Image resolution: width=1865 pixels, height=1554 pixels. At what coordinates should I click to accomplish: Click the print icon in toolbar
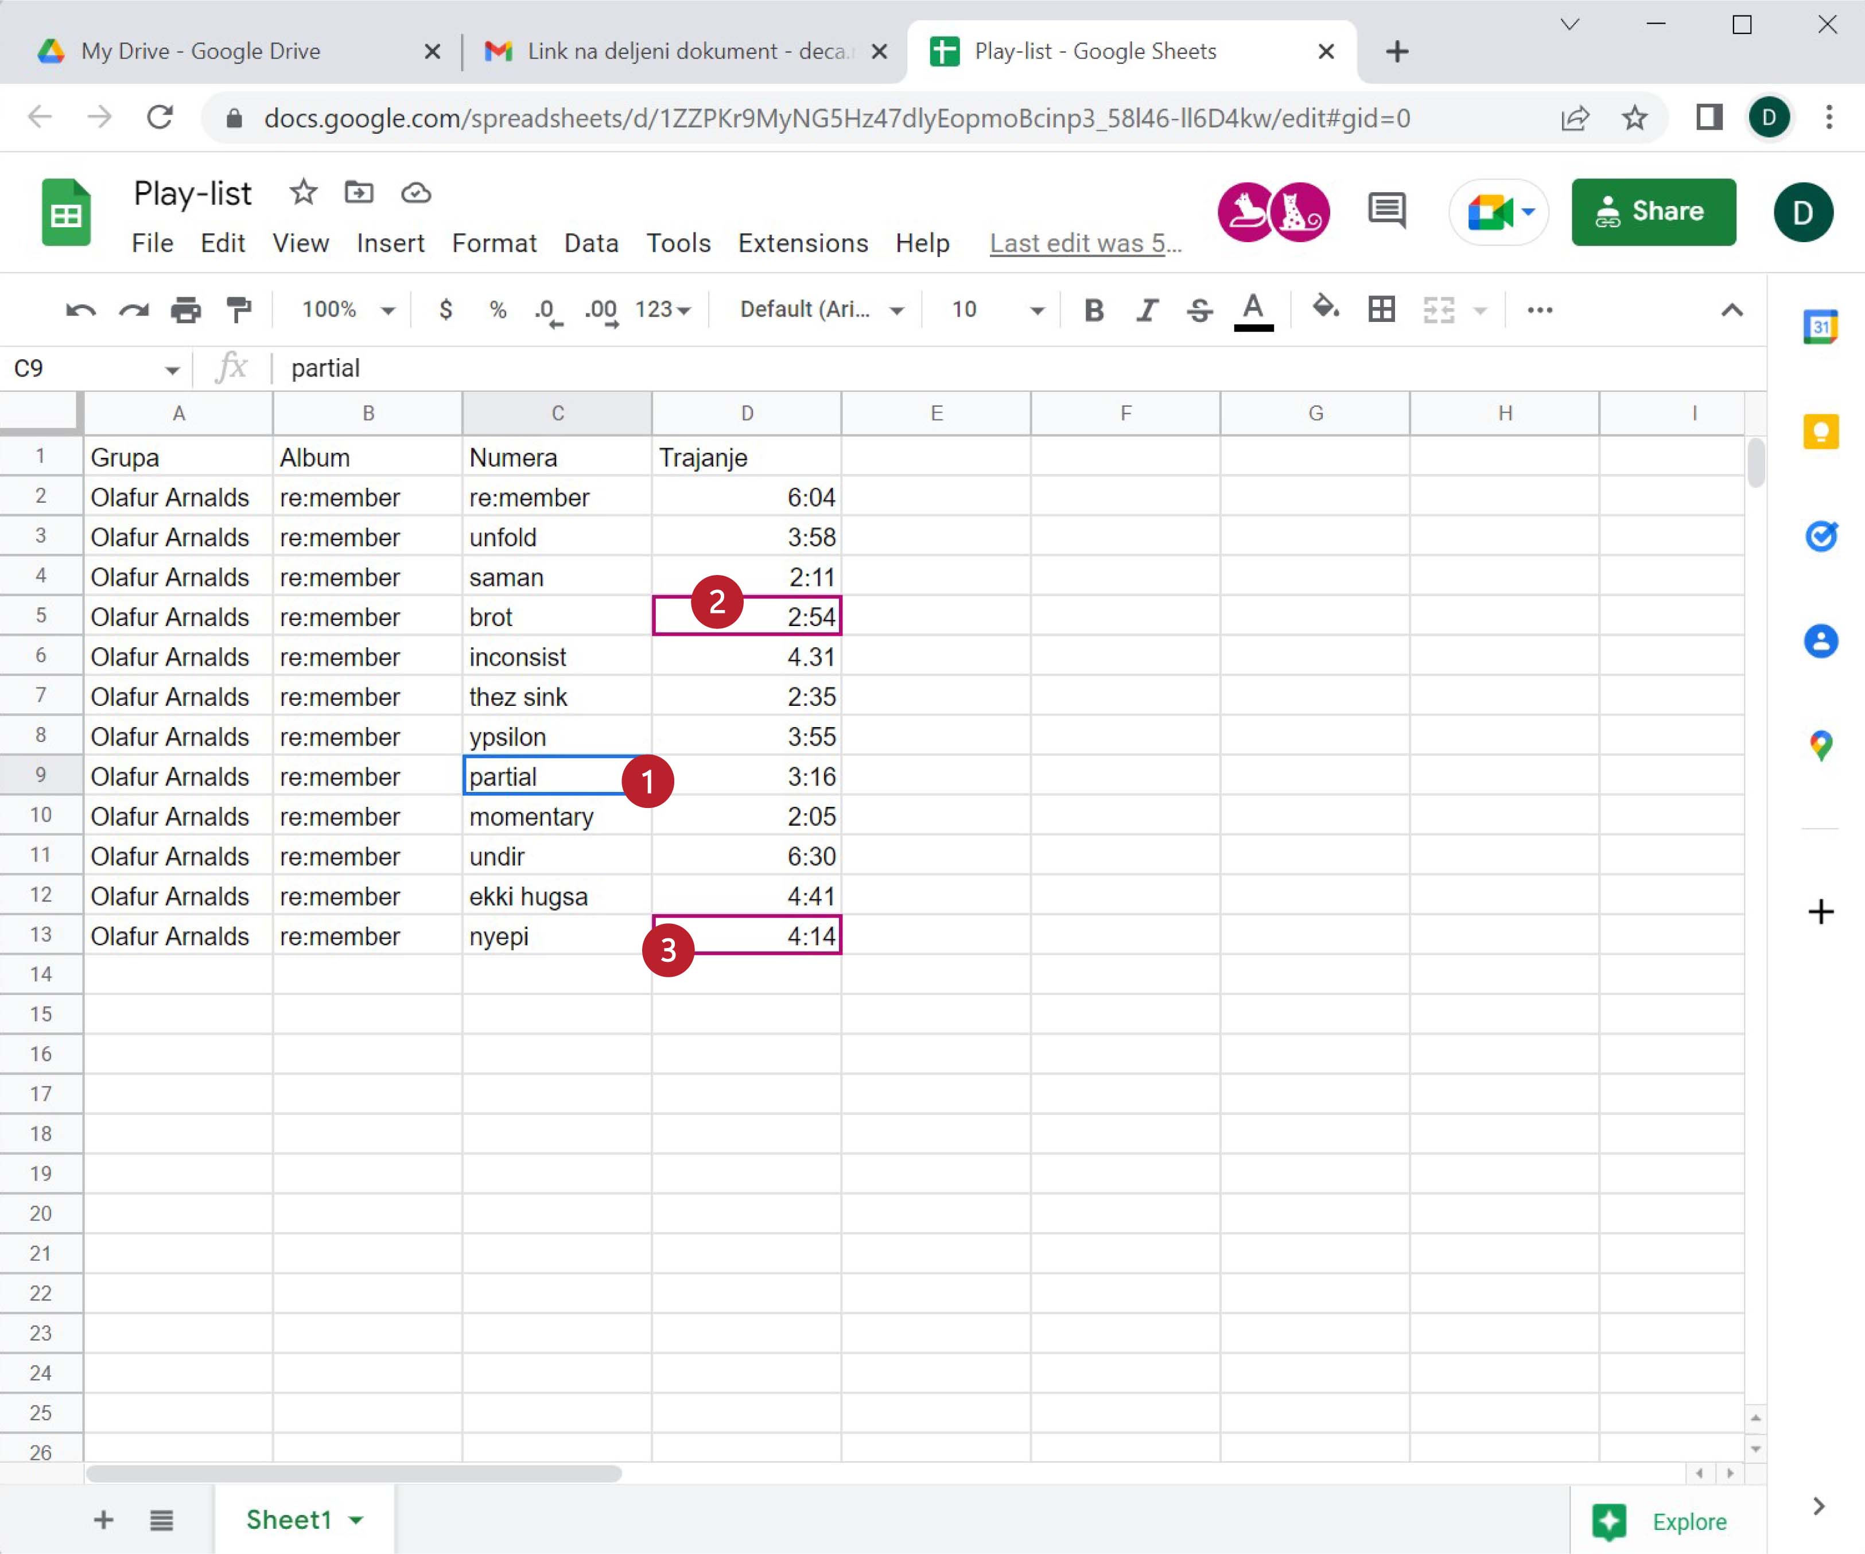pyautogui.click(x=185, y=310)
